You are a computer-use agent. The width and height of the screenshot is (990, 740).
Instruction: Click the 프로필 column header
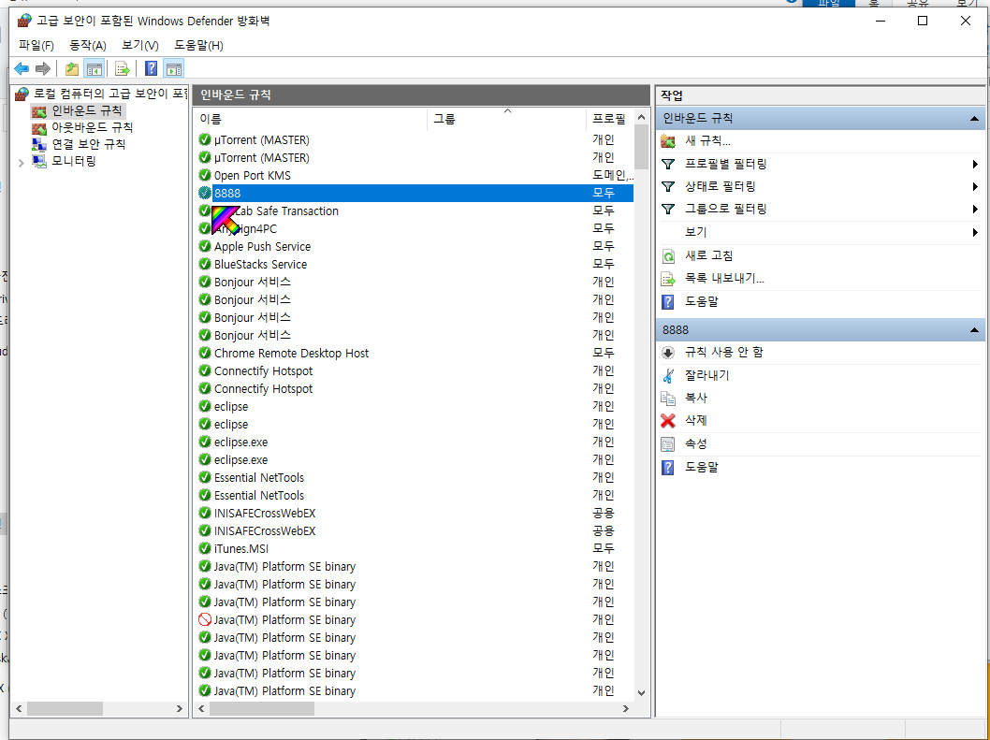(x=610, y=119)
